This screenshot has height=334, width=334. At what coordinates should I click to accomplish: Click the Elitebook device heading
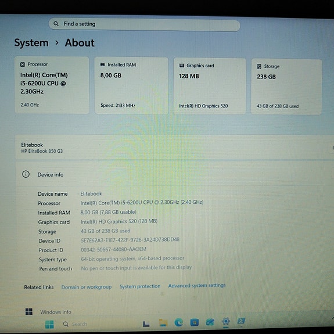pyautogui.click(x=32, y=145)
